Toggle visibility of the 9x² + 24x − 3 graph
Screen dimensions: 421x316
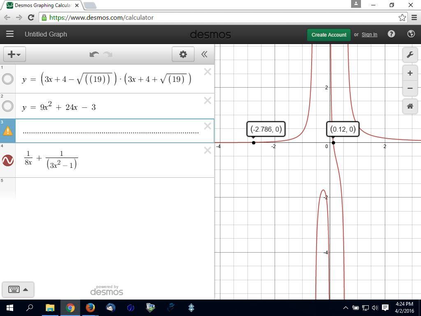8,106
